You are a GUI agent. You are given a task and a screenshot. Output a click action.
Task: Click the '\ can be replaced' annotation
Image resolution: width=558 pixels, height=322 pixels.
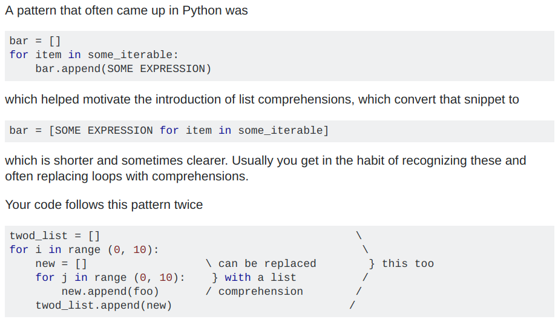[x=261, y=264]
